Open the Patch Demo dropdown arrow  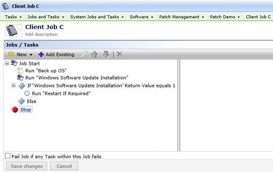tap(239, 17)
